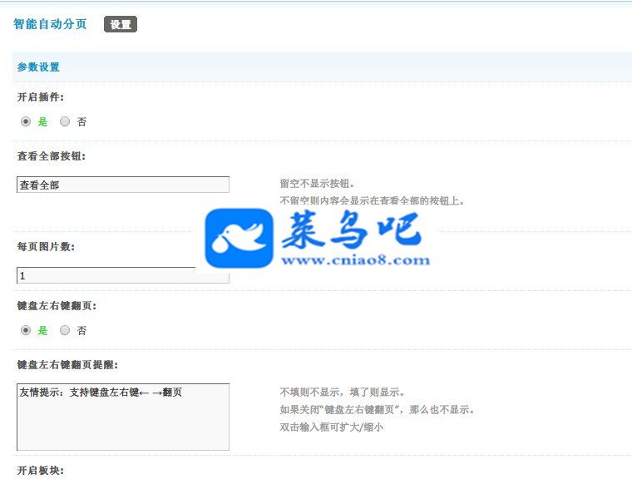Choose 否 radio under 开启插件
Image resolution: width=632 pixels, height=479 pixels.
pos(65,121)
